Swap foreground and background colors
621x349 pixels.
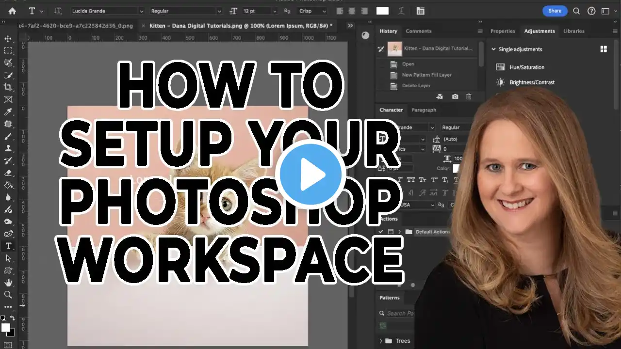click(13, 318)
